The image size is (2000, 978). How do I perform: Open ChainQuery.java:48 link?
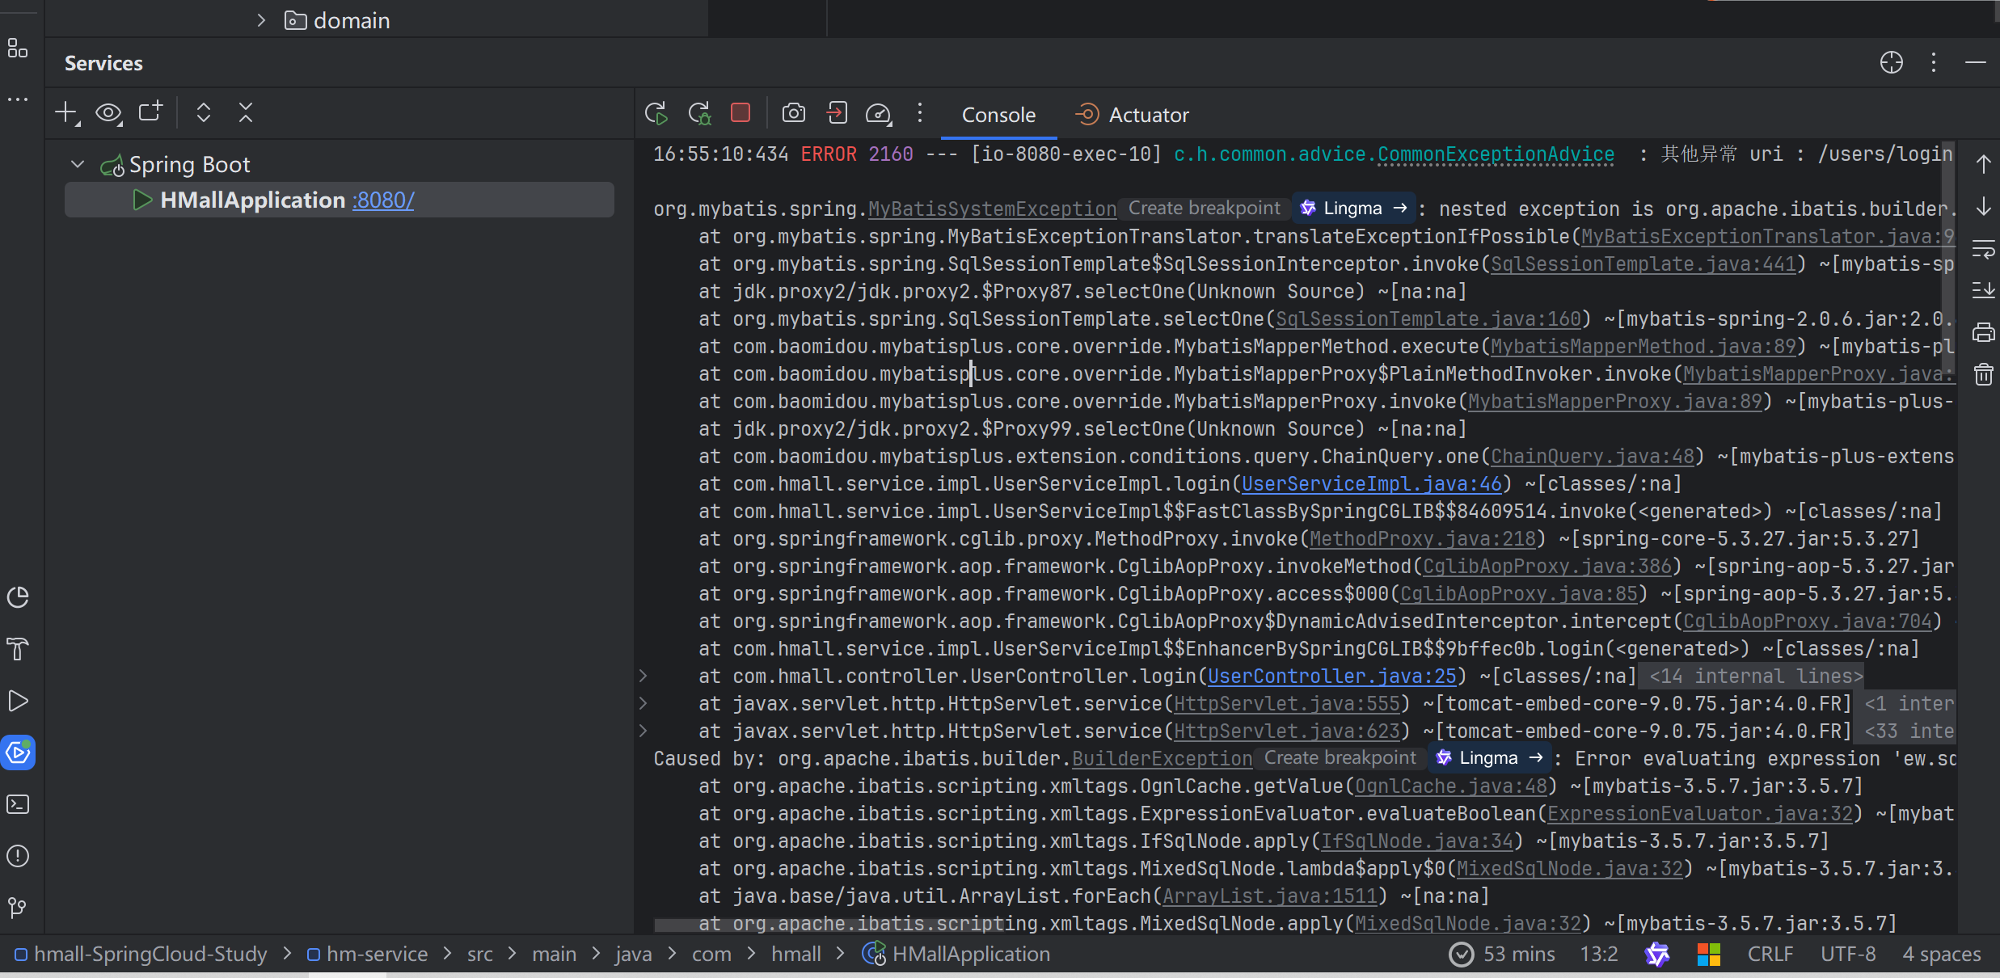[x=1593, y=457]
